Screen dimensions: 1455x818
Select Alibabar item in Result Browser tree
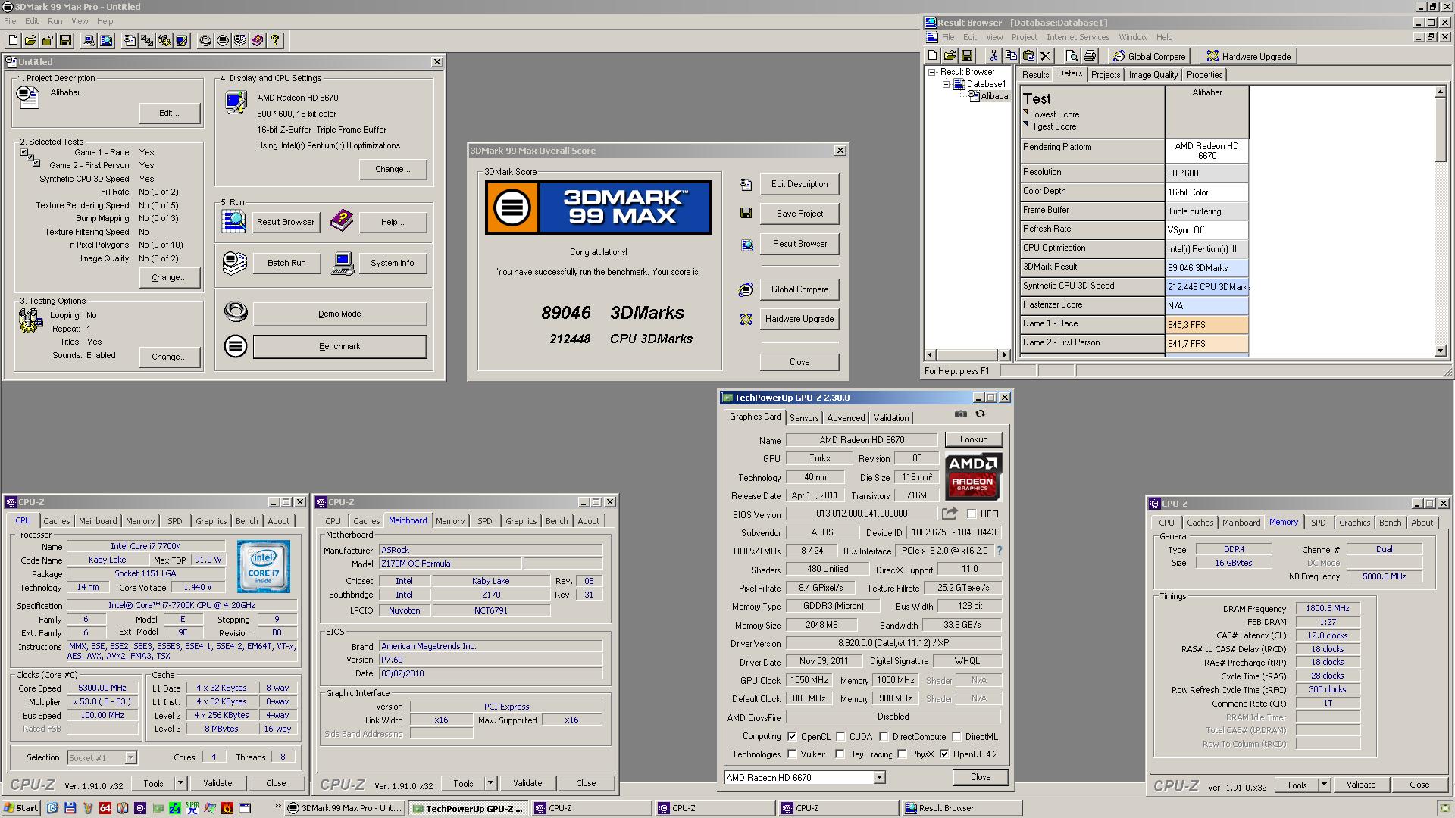(x=995, y=96)
